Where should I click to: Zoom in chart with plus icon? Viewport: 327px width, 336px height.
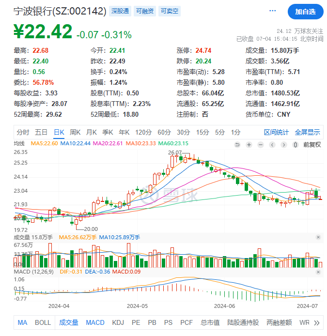(249, 145)
